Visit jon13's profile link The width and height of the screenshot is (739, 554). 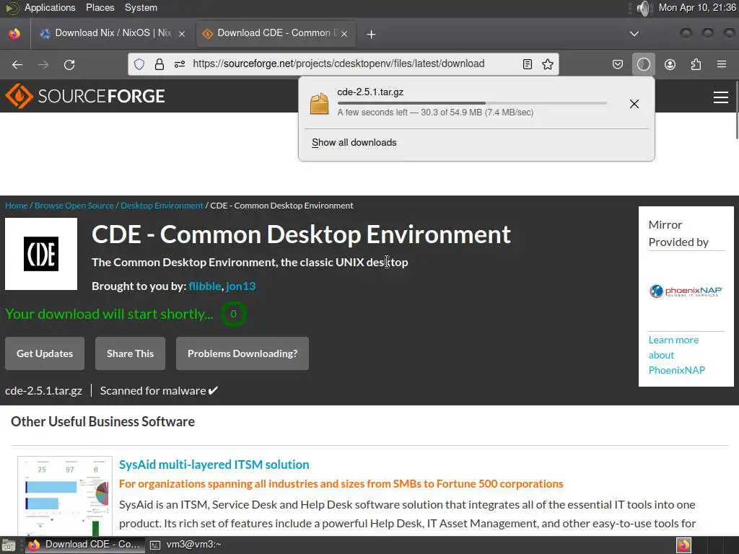[x=241, y=286]
